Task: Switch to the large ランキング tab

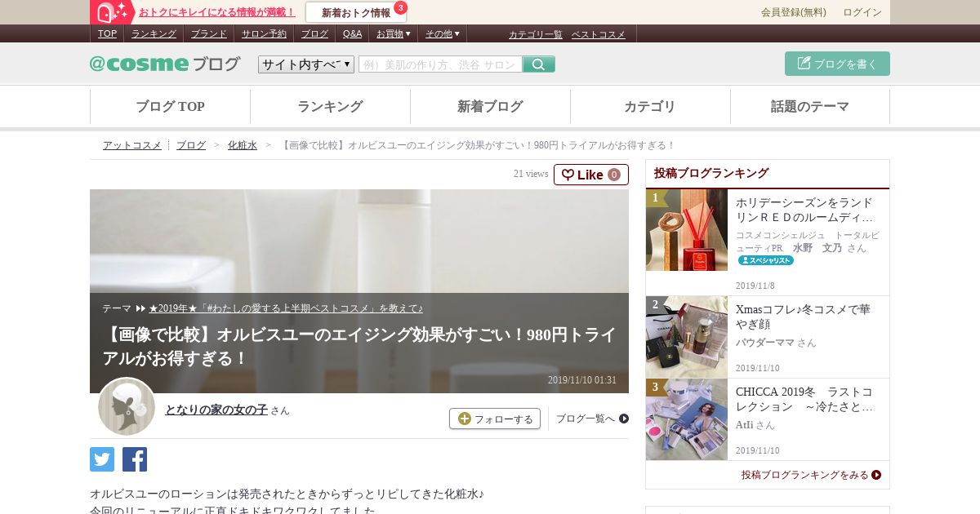Action: (x=330, y=106)
